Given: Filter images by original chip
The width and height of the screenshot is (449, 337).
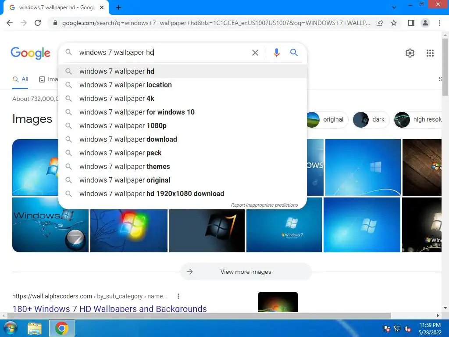Looking at the screenshot, I should pyautogui.click(x=327, y=119).
